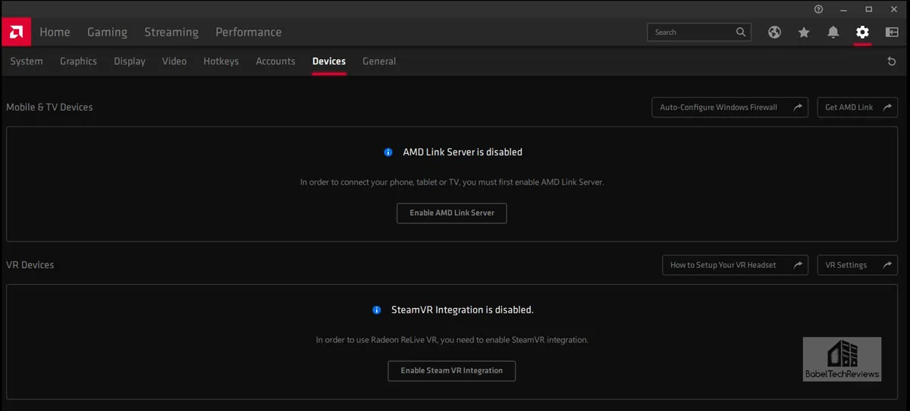This screenshot has height=411, width=910.
Task: Click info icon beside SteamVR Integration message
Action: coord(377,310)
